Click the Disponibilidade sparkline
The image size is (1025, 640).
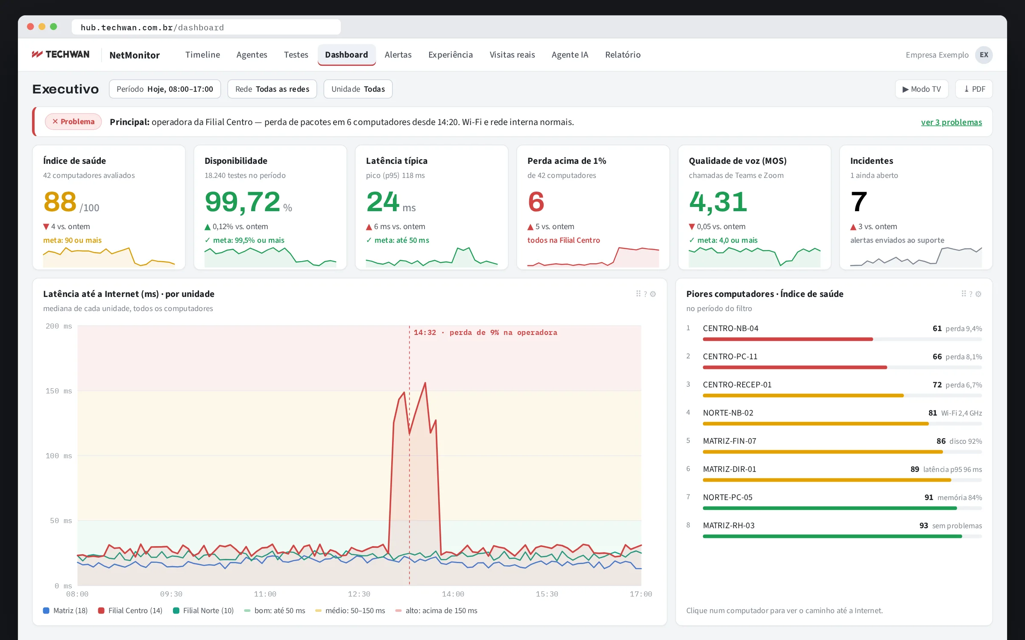coord(270,257)
